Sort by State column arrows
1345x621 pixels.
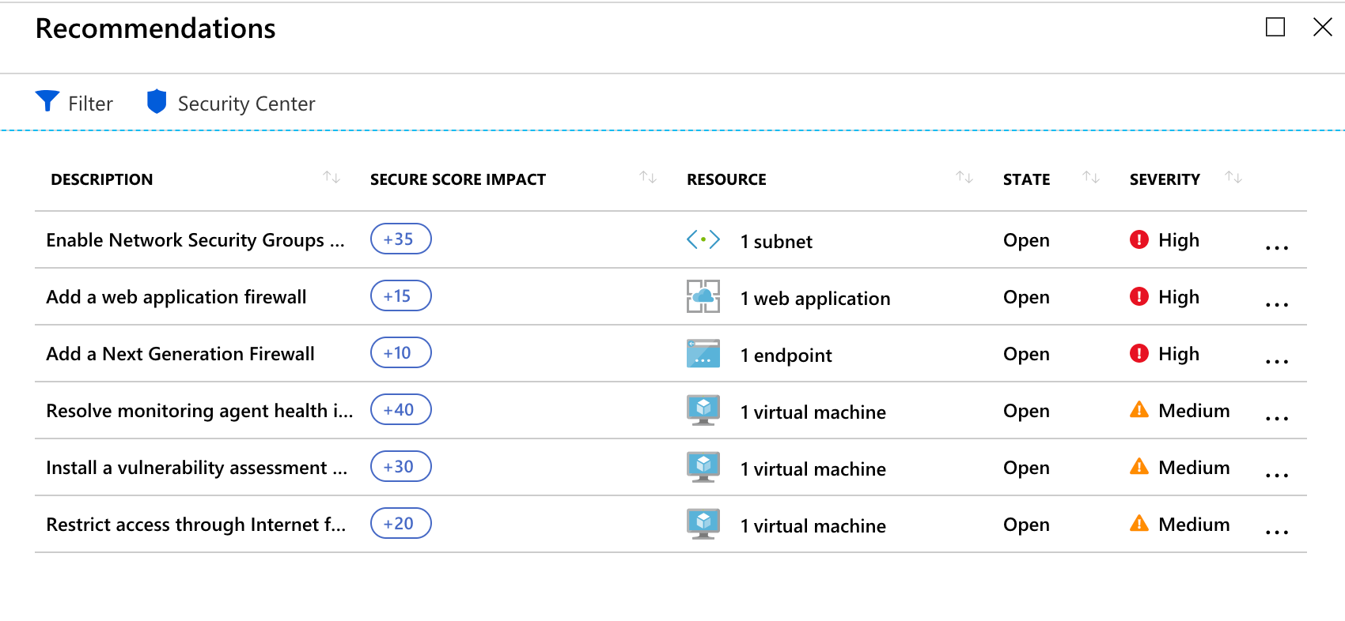click(x=1091, y=178)
